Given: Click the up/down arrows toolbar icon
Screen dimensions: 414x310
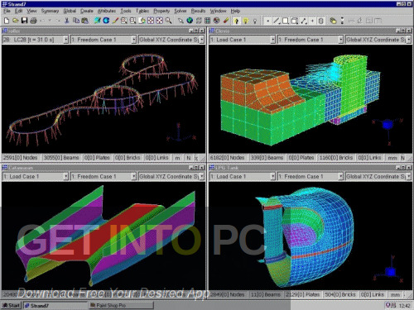Looking at the screenshot, I should tap(342, 21).
